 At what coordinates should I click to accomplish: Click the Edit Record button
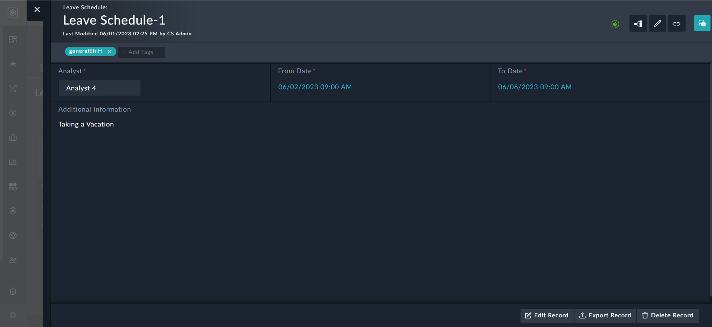(x=547, y=315)
